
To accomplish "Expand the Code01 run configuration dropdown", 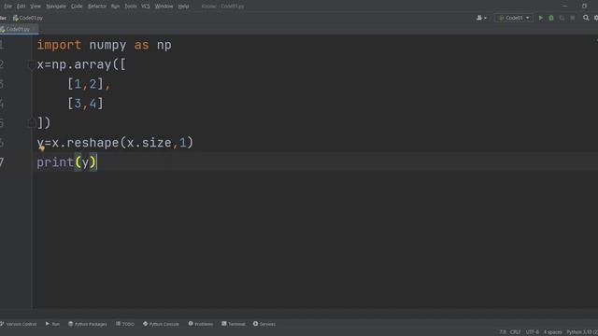I will (514, 18).
